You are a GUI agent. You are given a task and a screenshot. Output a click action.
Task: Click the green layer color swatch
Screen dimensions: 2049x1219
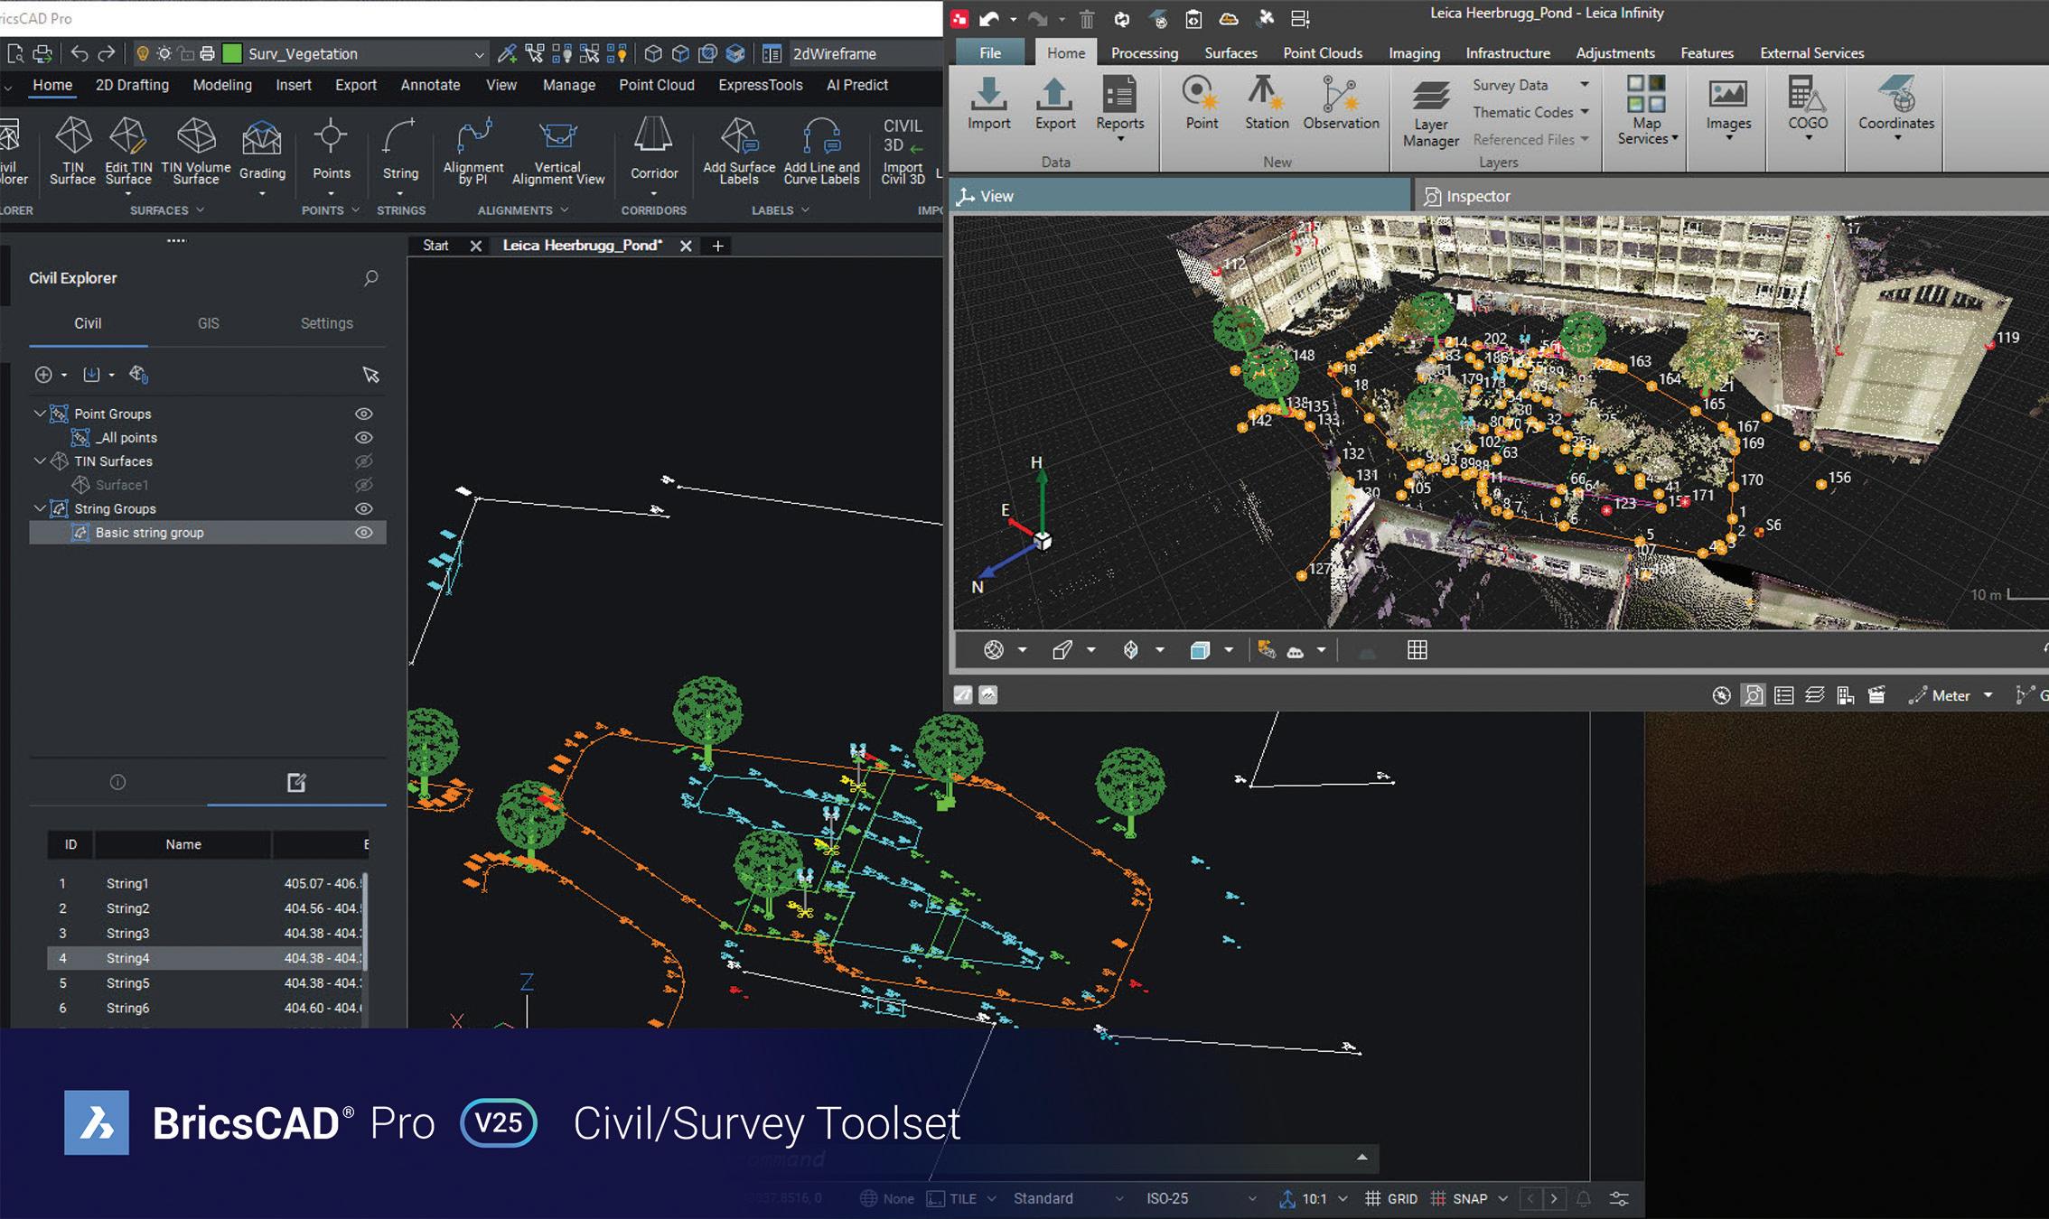(232, 54)
